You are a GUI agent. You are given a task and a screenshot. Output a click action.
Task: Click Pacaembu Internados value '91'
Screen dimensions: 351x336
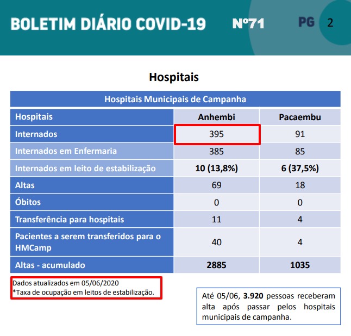pyautogui.click(x=300, y=134)
